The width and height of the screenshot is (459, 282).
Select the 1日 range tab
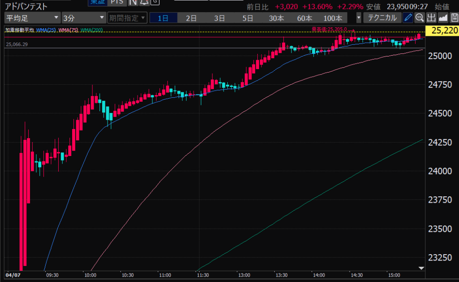pos(163,18)
